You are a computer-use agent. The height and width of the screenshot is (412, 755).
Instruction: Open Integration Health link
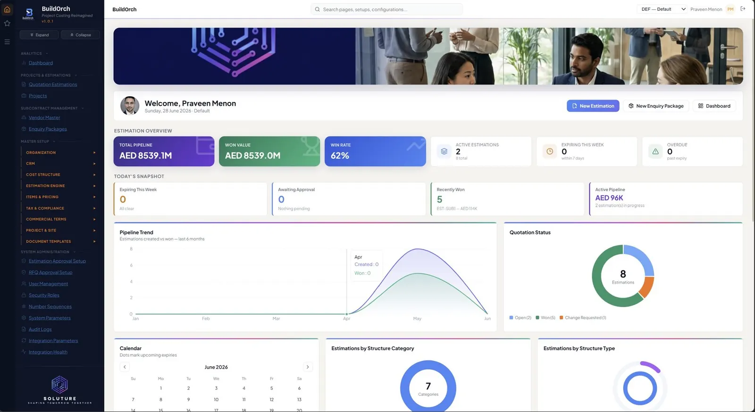pyautogui.click(x=48, y=352)
